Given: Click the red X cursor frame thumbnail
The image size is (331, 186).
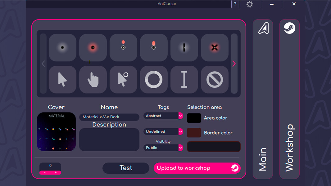Looking at the screenshot, I should tap(214, 47).
